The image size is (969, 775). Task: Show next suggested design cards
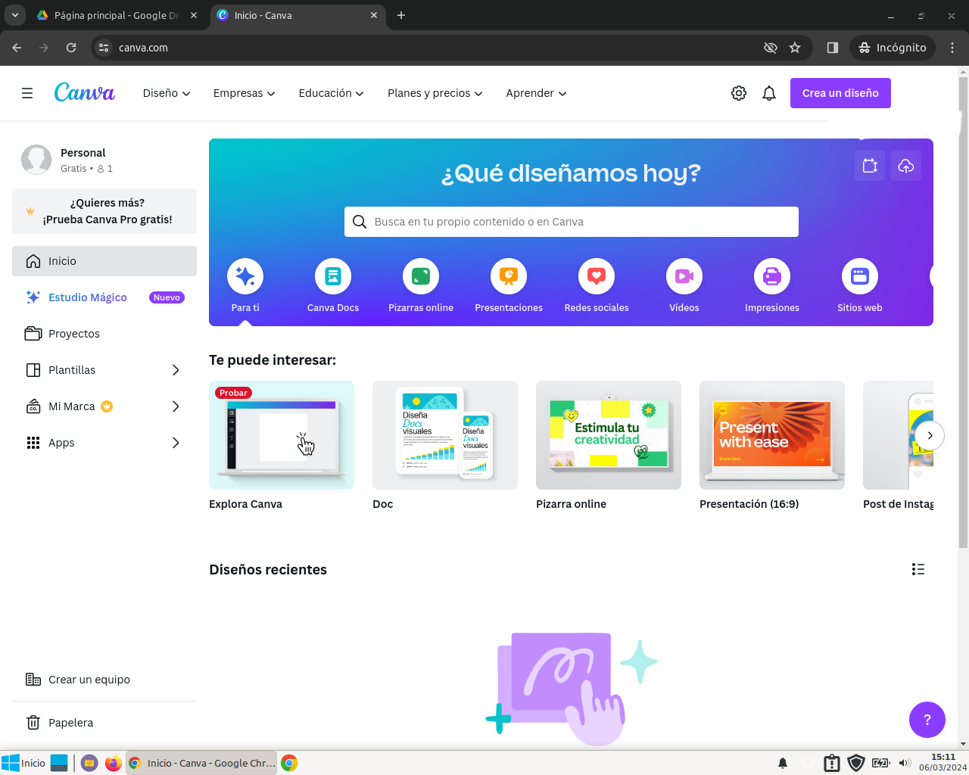(930, 435)
